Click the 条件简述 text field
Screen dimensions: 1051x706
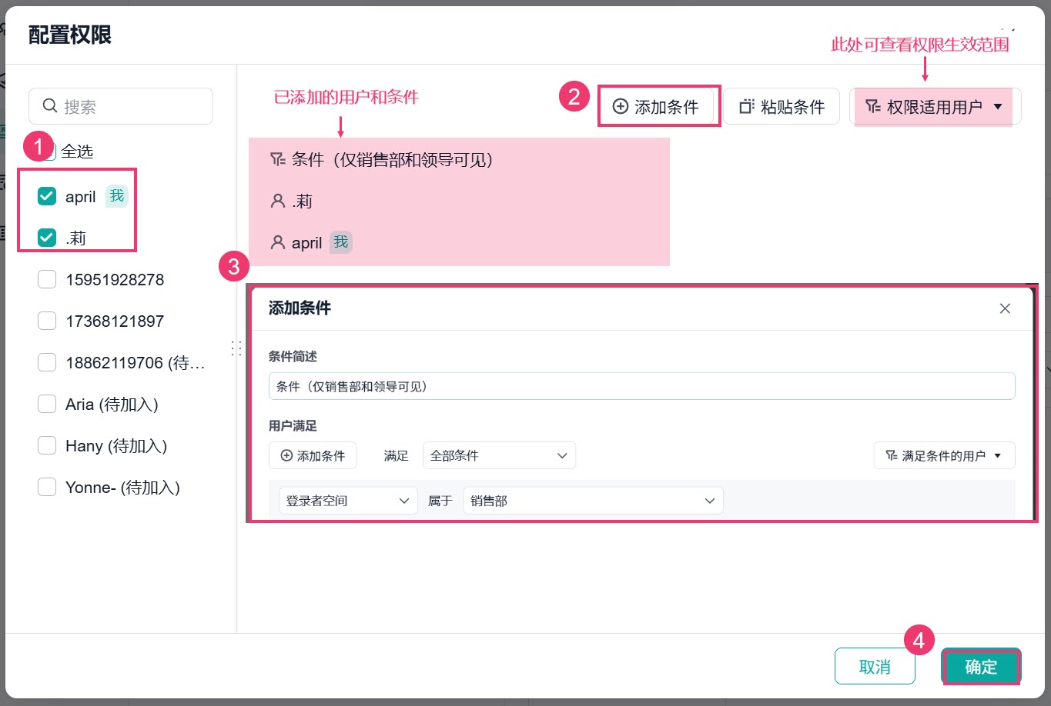[642, 386]
